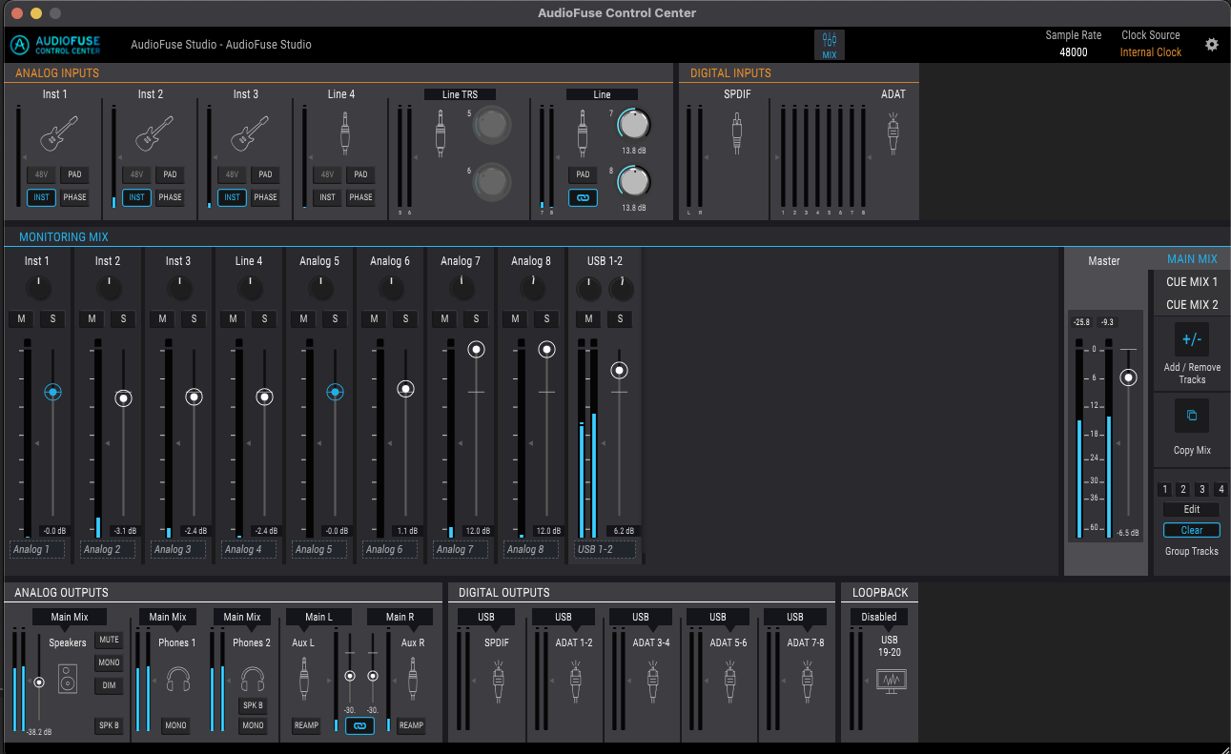The height and width of the screenshot is (754, 1231).
Task: Click the Speakers output icon
Action: [x=68, y=679]
